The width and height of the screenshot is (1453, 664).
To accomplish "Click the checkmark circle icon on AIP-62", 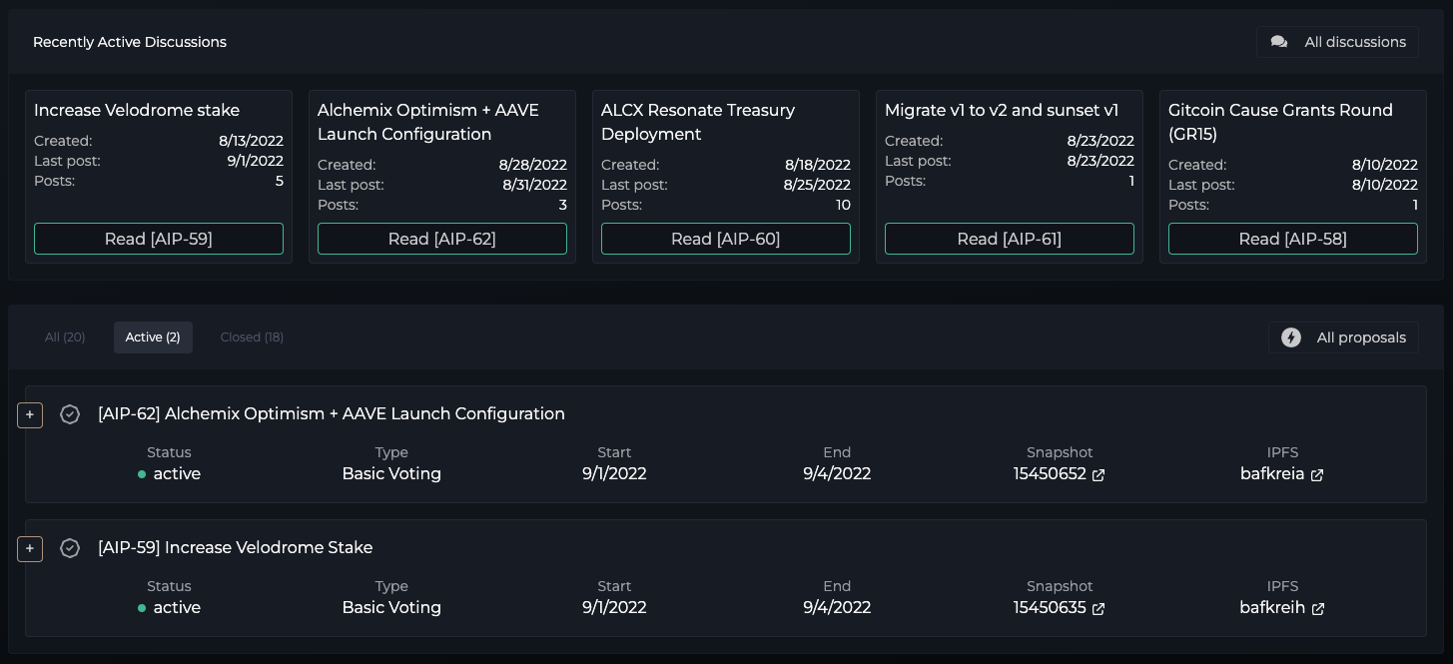I will (x=70, y=414).
